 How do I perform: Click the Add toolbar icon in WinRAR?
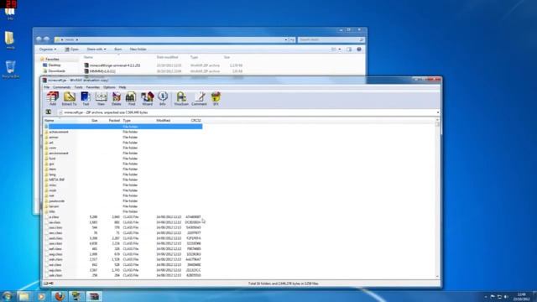[x=53, y=98]
